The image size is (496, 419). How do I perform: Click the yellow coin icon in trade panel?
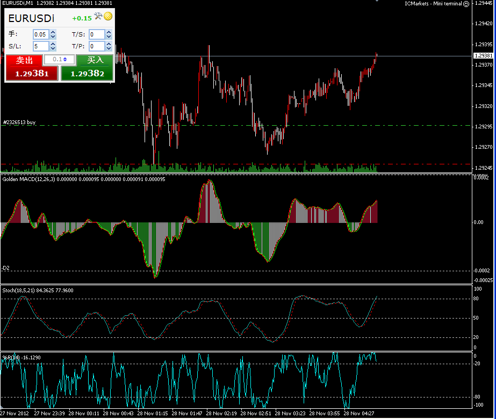click(108, 16)
